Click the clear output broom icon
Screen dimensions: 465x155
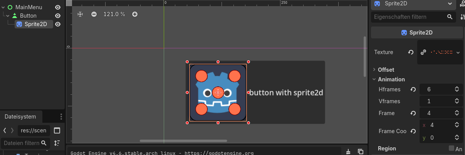click(x=348, y=152)
